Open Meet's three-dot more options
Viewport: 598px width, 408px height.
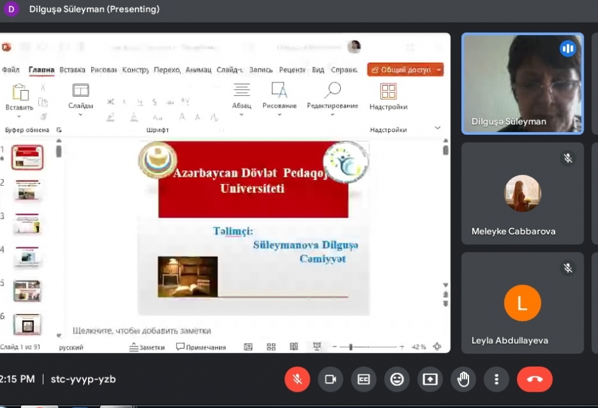(x=496, y=379)
